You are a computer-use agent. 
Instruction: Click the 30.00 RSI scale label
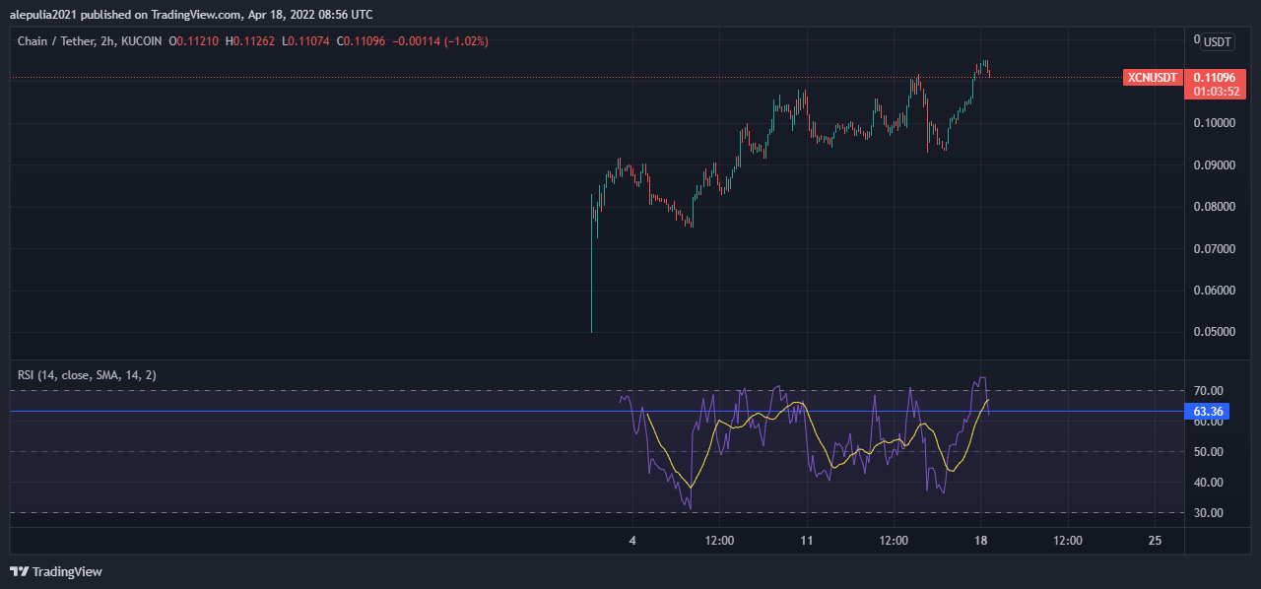pyautogui.click(x=1208, y=513)
